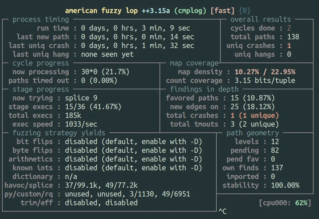Click the 'path geometry' section header

(x=253, y=133)
